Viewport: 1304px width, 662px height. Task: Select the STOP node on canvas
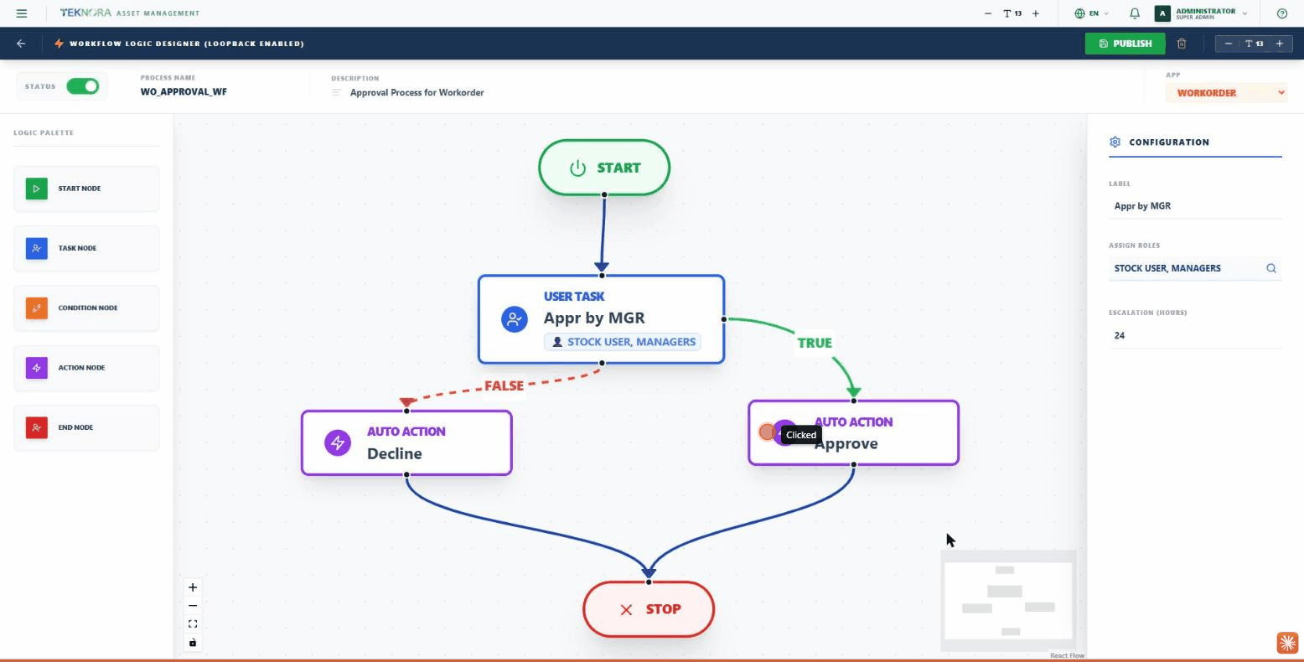tap(649, 609)
